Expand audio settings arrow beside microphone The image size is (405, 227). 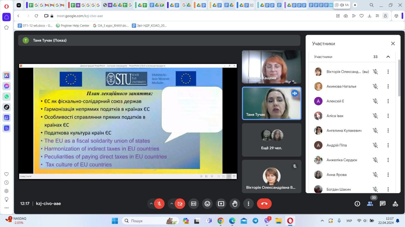151,204
